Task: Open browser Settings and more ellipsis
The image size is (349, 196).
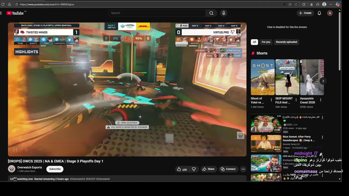Action: point(331,4)
